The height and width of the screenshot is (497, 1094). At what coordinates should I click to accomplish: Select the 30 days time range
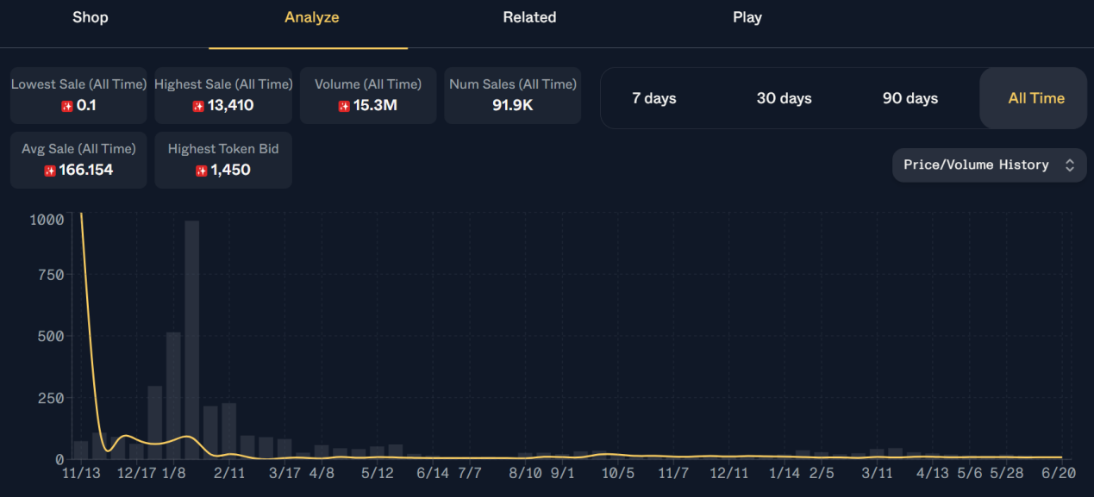pos(784,98)
